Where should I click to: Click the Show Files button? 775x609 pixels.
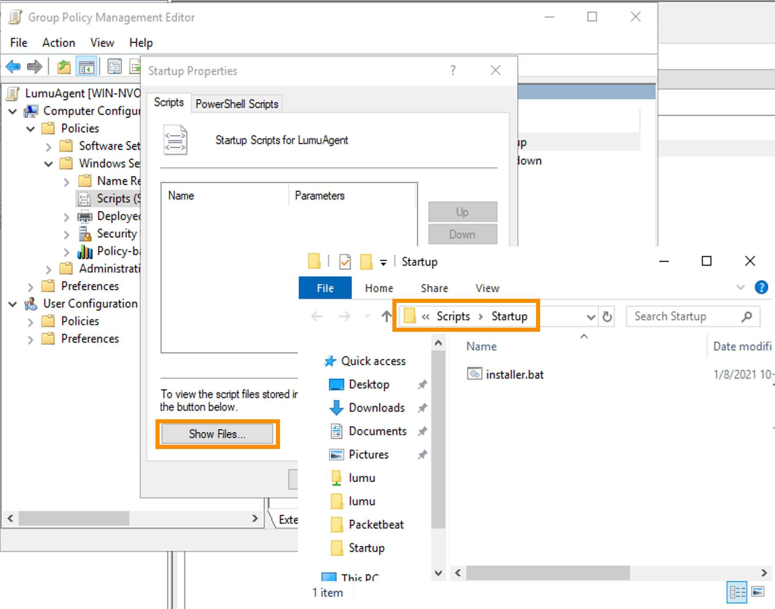[217, 434]
